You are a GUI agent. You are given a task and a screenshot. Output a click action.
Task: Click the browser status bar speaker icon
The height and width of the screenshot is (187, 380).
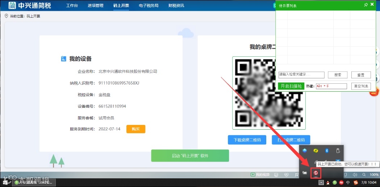click(355, 174)
